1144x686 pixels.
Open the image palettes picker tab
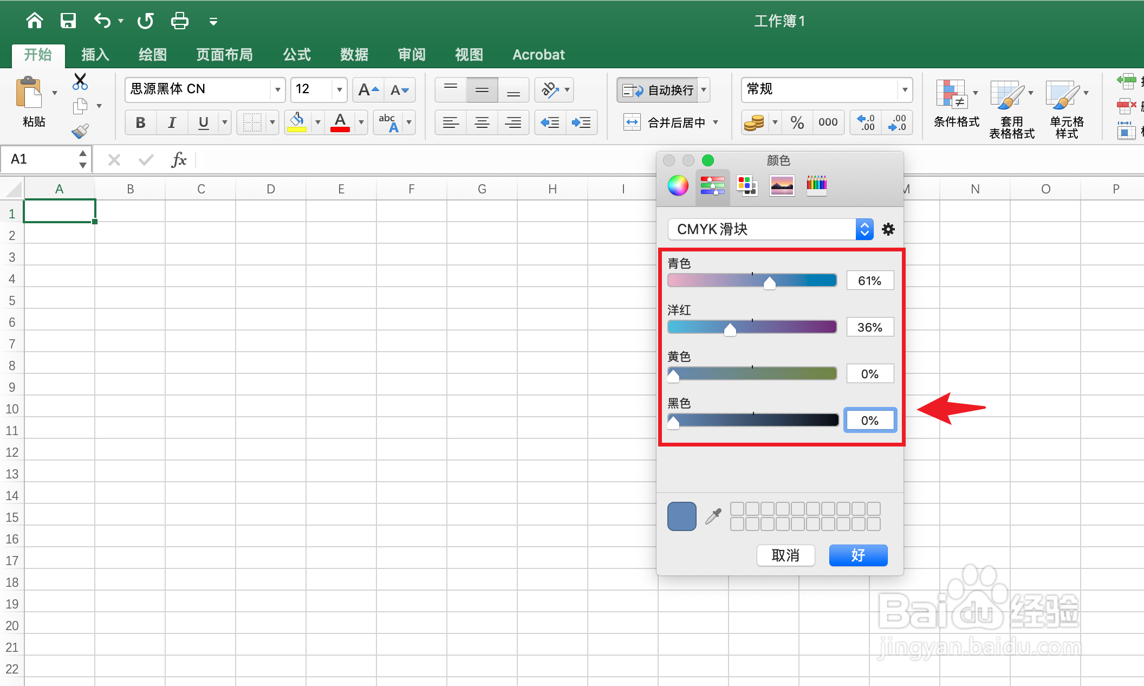coord(782,186)
